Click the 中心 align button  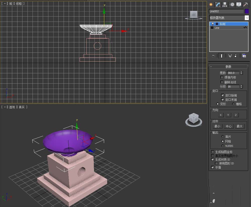[229, 126]
